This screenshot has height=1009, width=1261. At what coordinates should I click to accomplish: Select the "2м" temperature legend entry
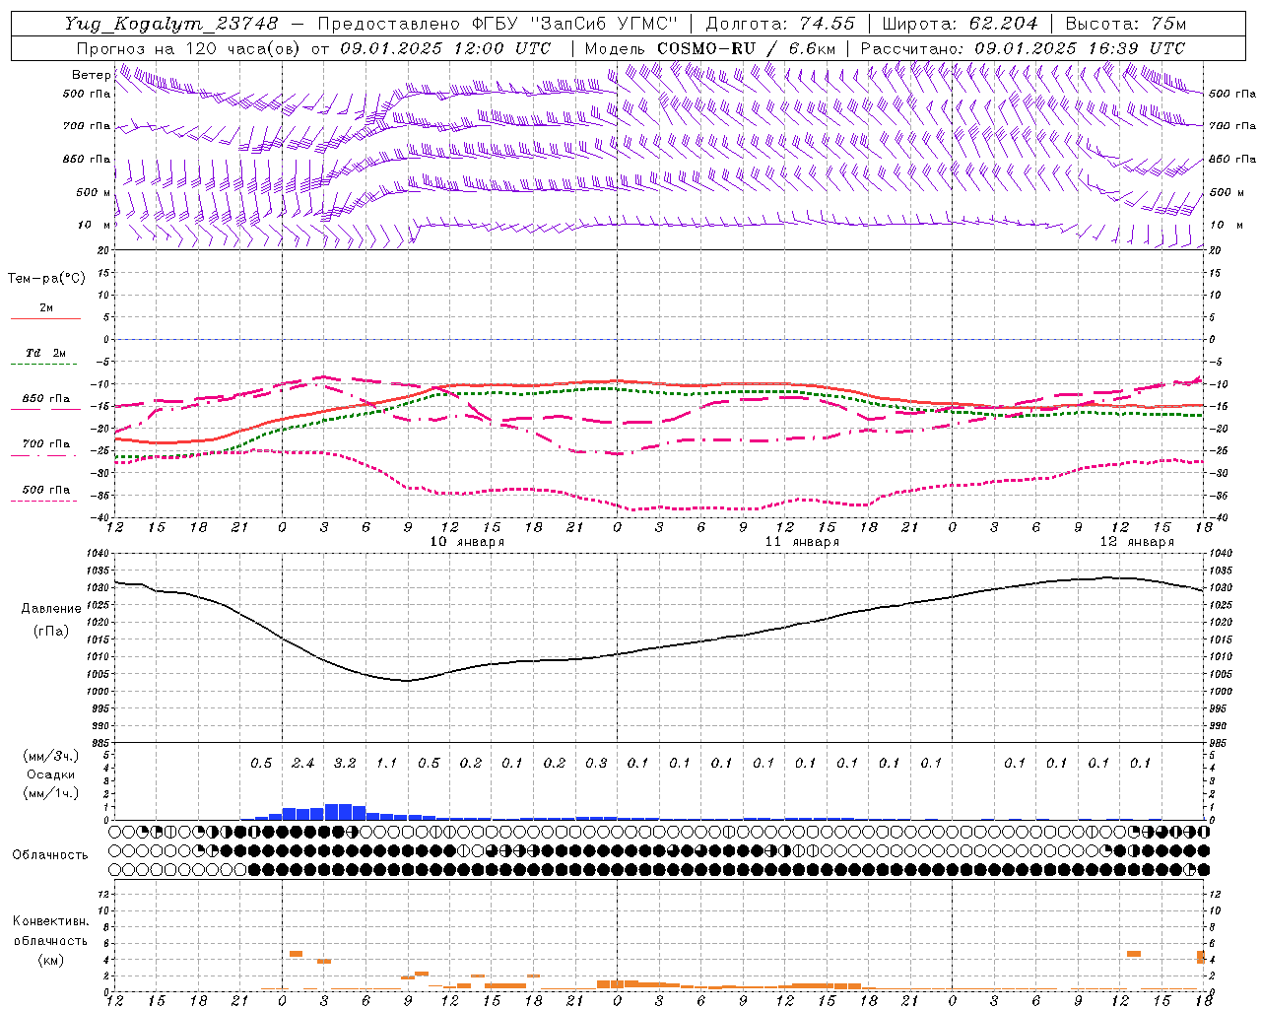46,307
